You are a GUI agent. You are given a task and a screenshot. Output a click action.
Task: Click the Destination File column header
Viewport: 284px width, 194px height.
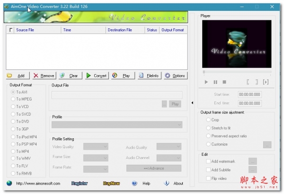click(125, 30)
